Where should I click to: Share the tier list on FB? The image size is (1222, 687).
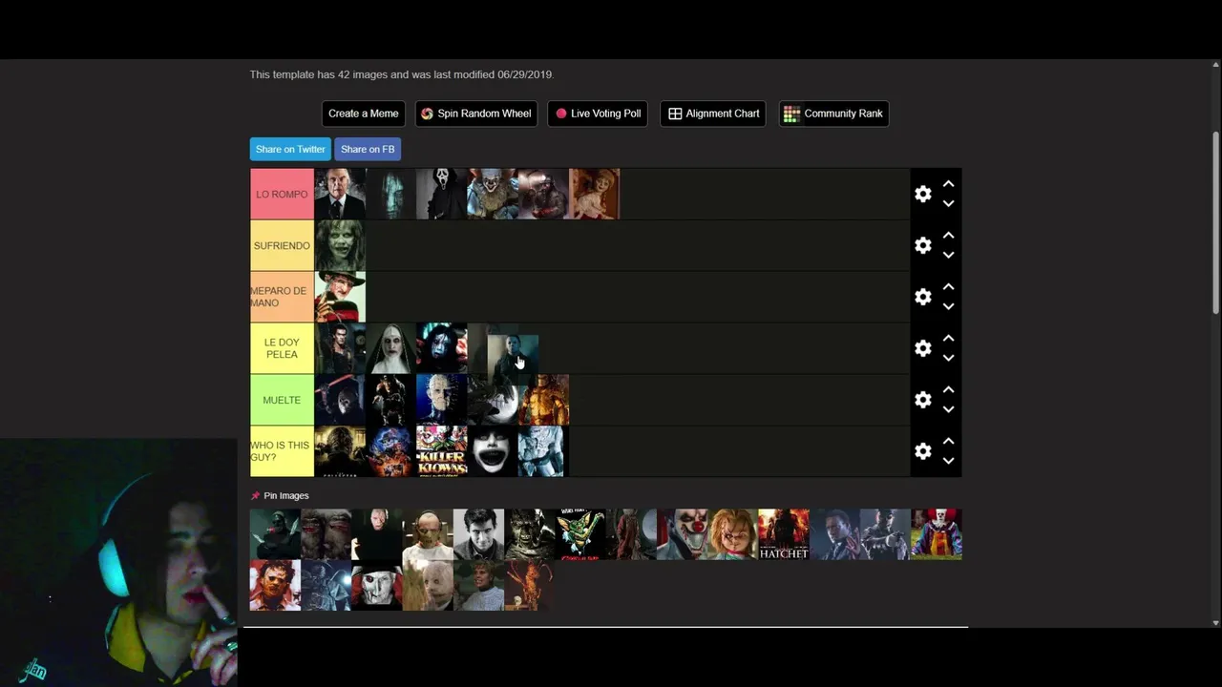click(368, 149)
